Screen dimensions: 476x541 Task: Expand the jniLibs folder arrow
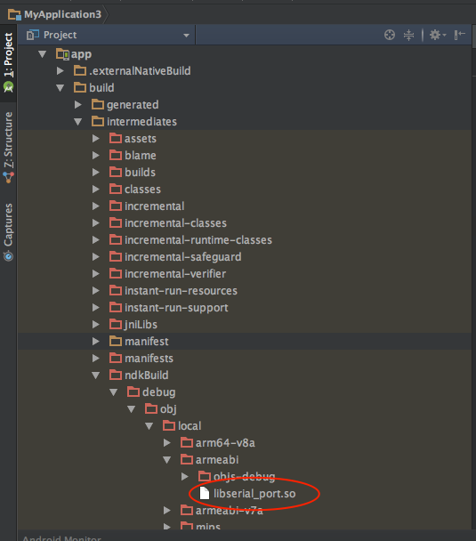point(96,325)
